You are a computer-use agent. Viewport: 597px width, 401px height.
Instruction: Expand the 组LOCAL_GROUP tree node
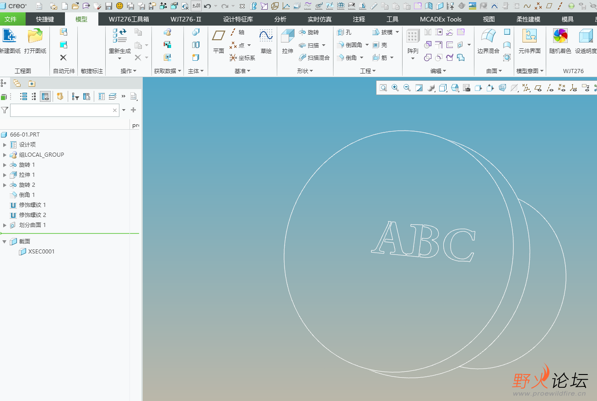coord(5,155)
